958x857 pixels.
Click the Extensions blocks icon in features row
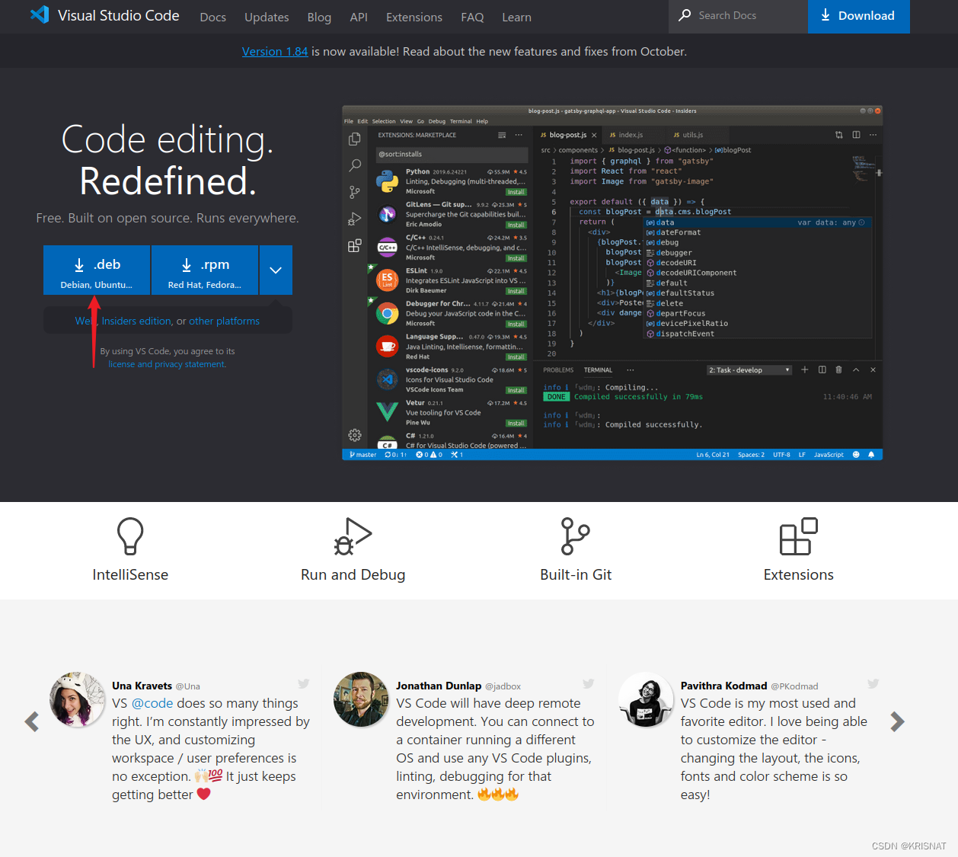pos(798,536)
